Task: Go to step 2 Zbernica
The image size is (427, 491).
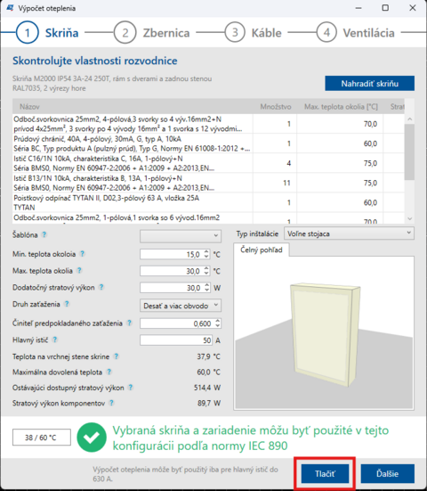Action: [x=151, y=33]
